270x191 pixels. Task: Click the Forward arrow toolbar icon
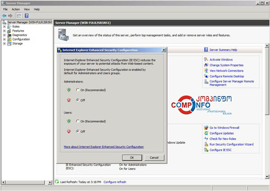coord(10,16)
